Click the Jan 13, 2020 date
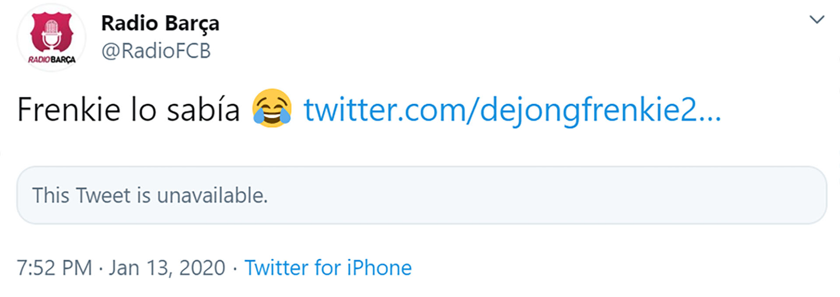This screenshot has height=297, width=840. [167, 268]
